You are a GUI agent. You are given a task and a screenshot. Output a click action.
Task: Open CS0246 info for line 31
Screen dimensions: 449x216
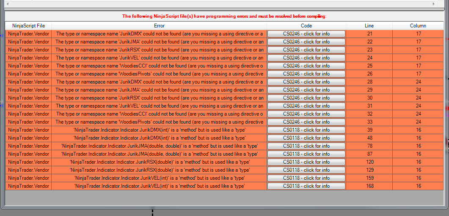(306, 106)
